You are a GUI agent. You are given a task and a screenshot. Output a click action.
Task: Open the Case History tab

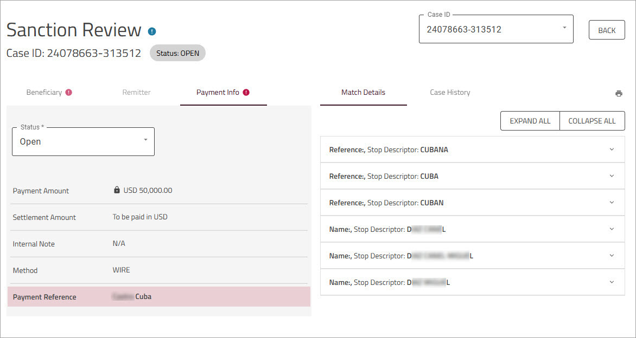click(x=449, y=92)
